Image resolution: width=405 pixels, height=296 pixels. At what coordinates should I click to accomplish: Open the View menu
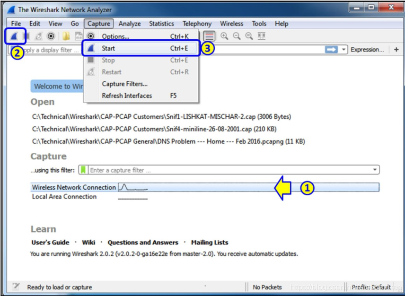[55, 24]
